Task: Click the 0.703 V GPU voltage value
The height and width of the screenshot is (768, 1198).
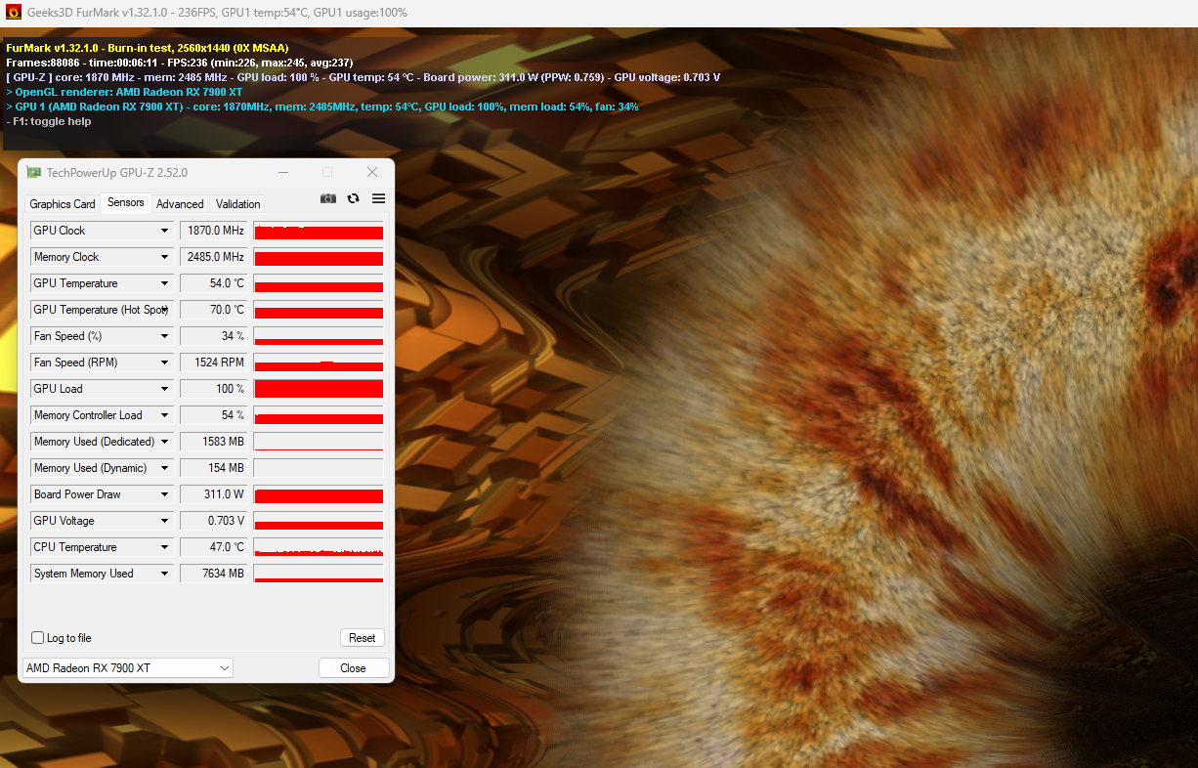Action: click(214, 521)
